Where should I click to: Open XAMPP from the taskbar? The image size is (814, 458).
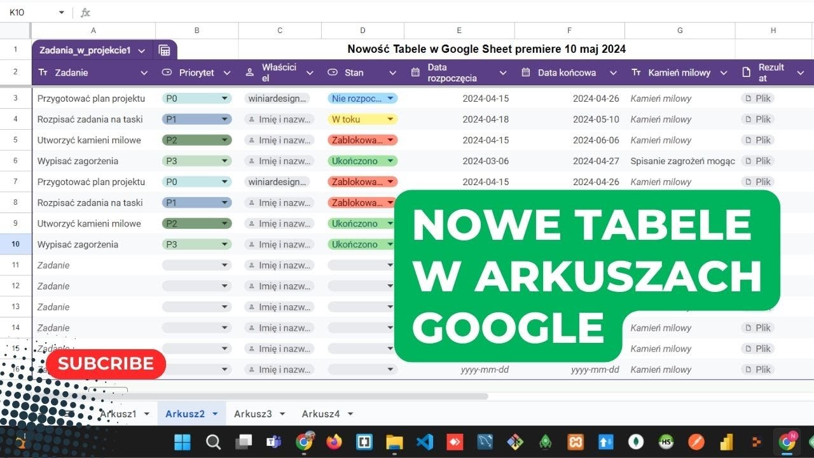pyautogui.click(x=576, y=441)
